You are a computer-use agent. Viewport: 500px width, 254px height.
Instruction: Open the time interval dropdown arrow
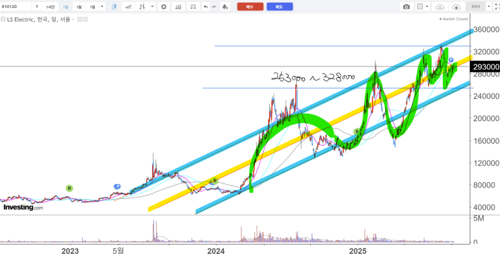pyautogui.click(x=102, y=7)
